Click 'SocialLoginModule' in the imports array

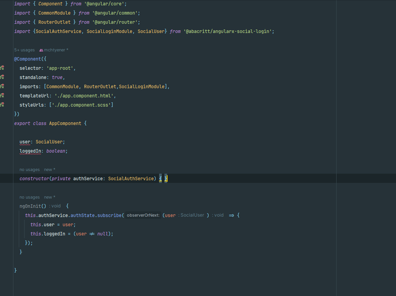[x=142, y=87]
